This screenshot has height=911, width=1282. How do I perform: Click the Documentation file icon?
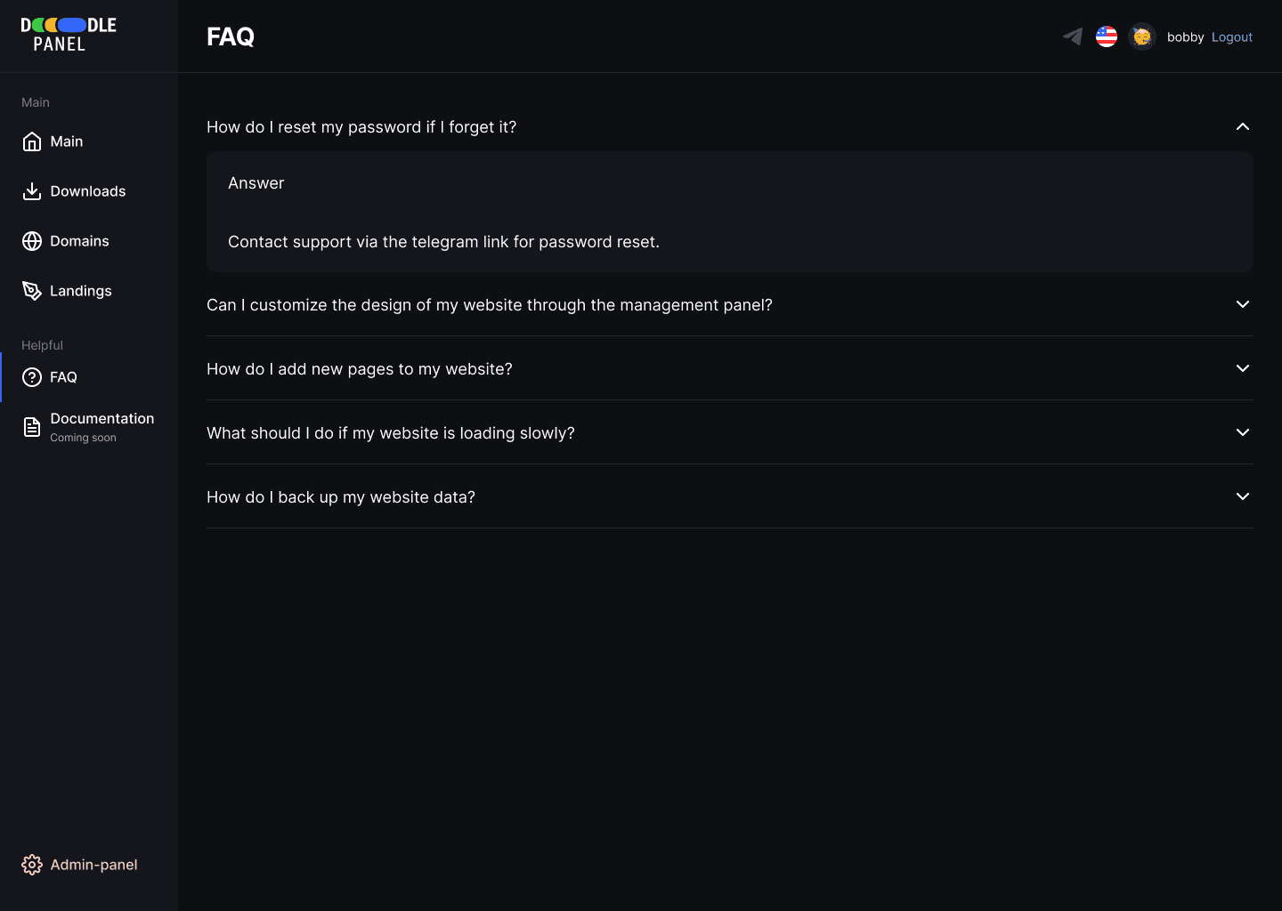[x=32, y=427]
